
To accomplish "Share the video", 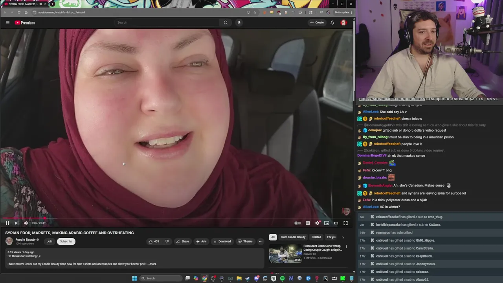I will point(182,241).
